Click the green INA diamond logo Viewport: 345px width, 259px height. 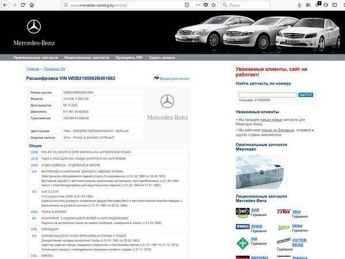pyautogui.click(x=243, y=243)
